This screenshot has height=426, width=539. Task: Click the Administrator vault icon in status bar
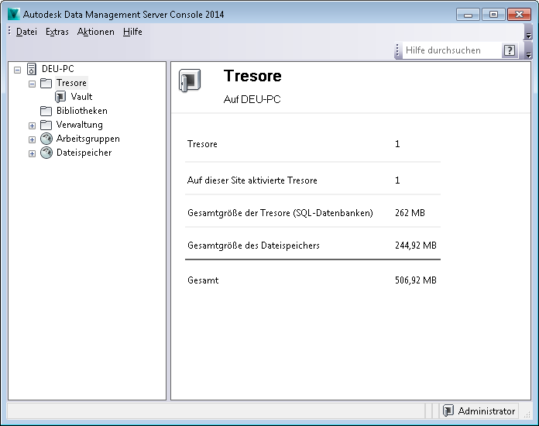pyautogui.click(x=448, y=411)
